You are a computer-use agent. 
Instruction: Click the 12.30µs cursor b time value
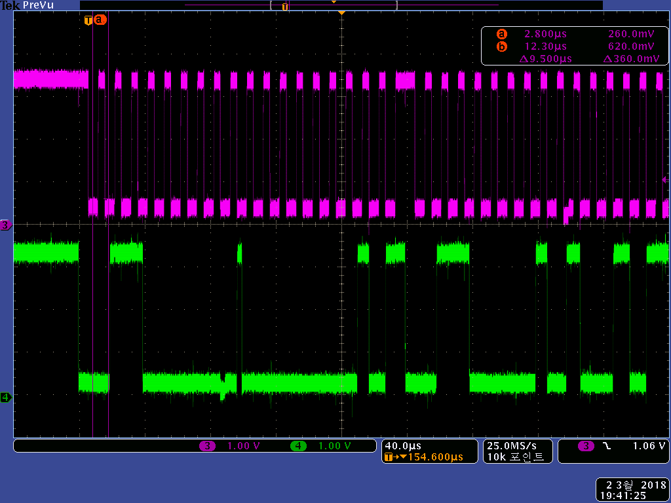[x=546, y=47]
